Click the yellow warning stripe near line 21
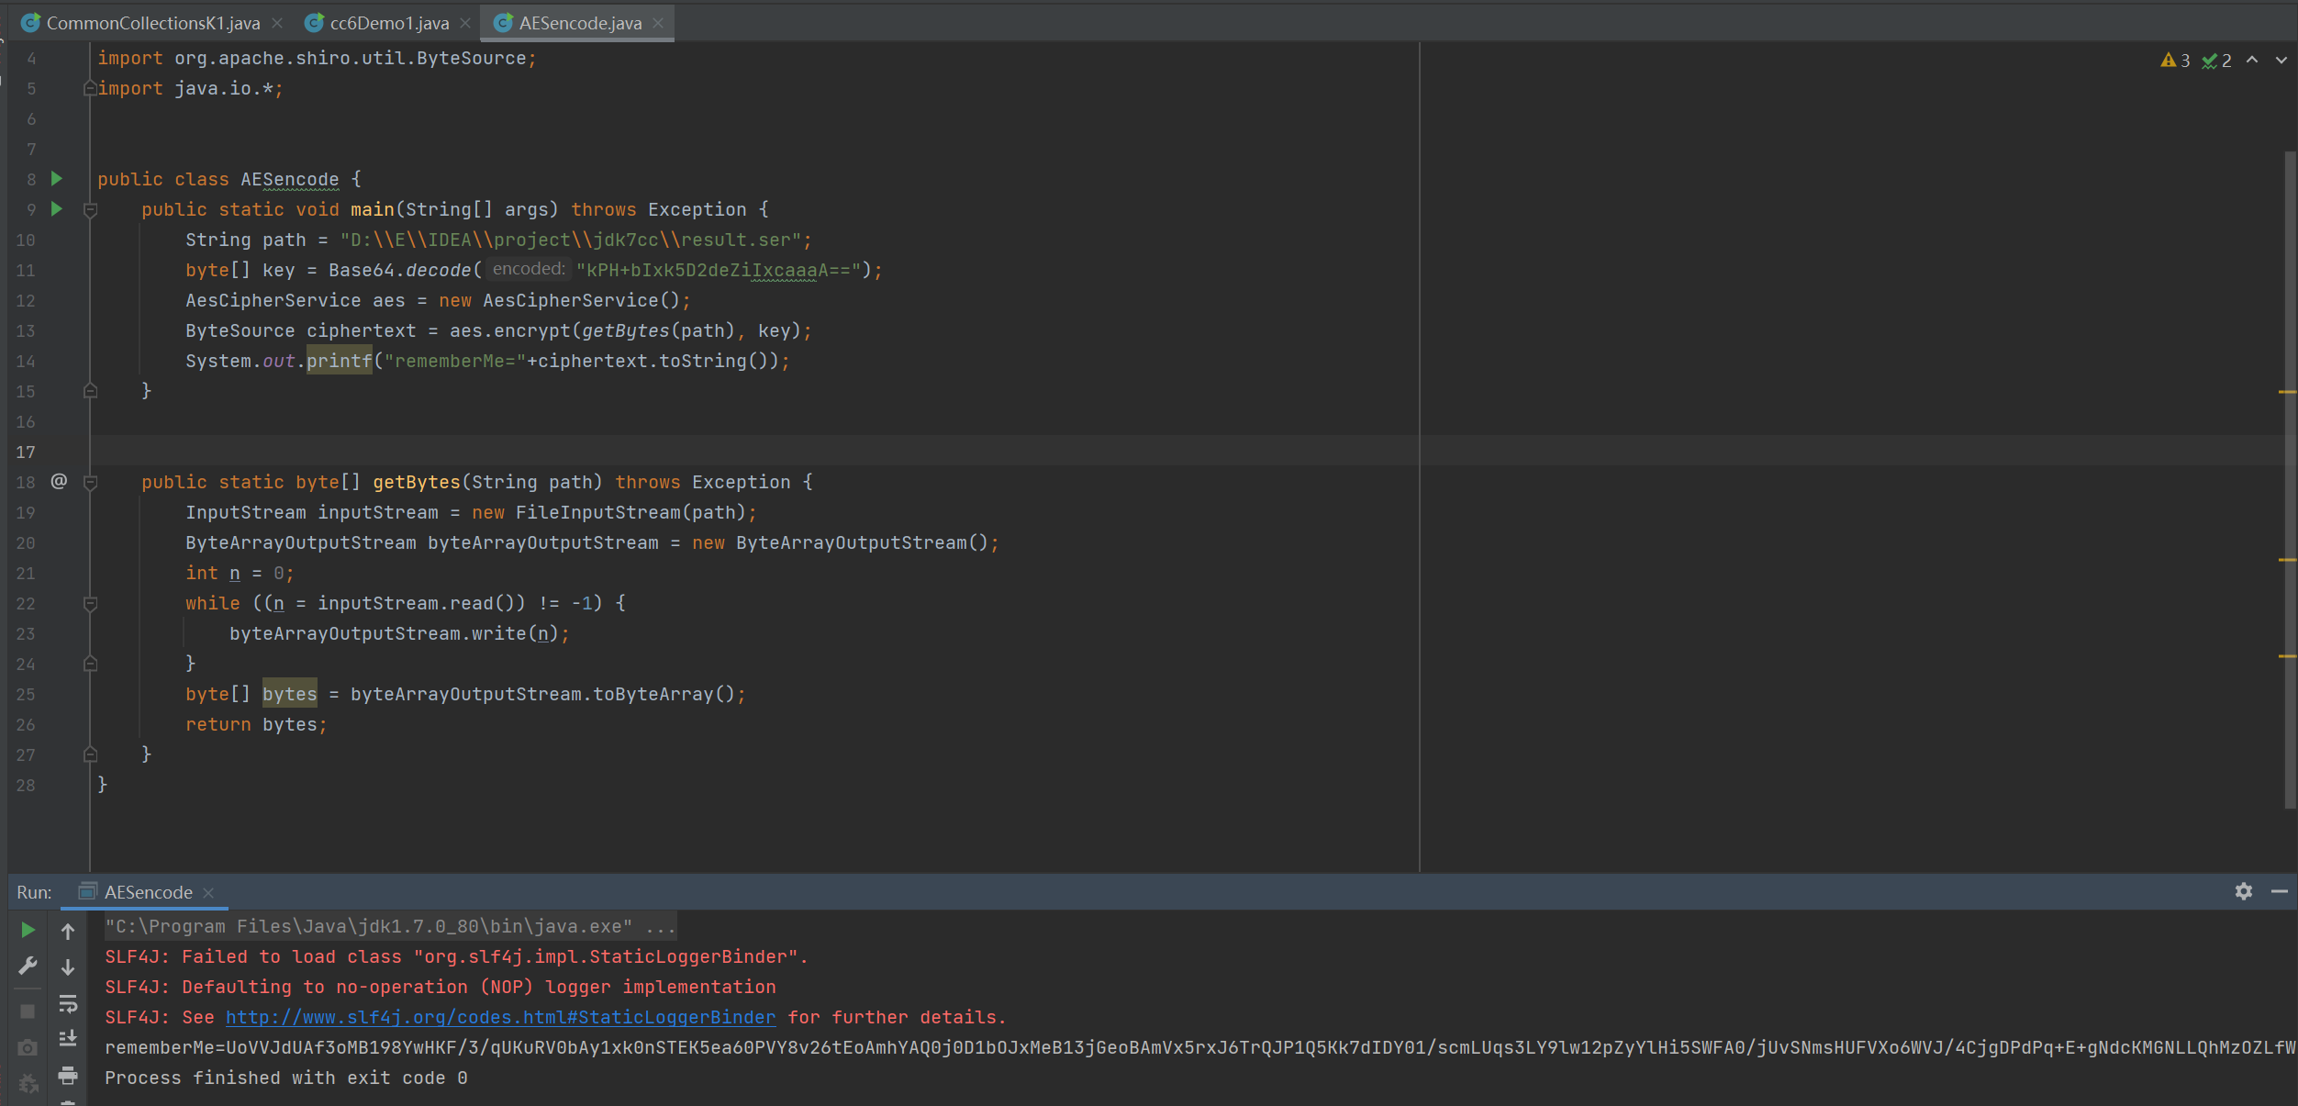Image resolution: width=2298 pixels, height=1106 pixels. tap(2287, 560)
